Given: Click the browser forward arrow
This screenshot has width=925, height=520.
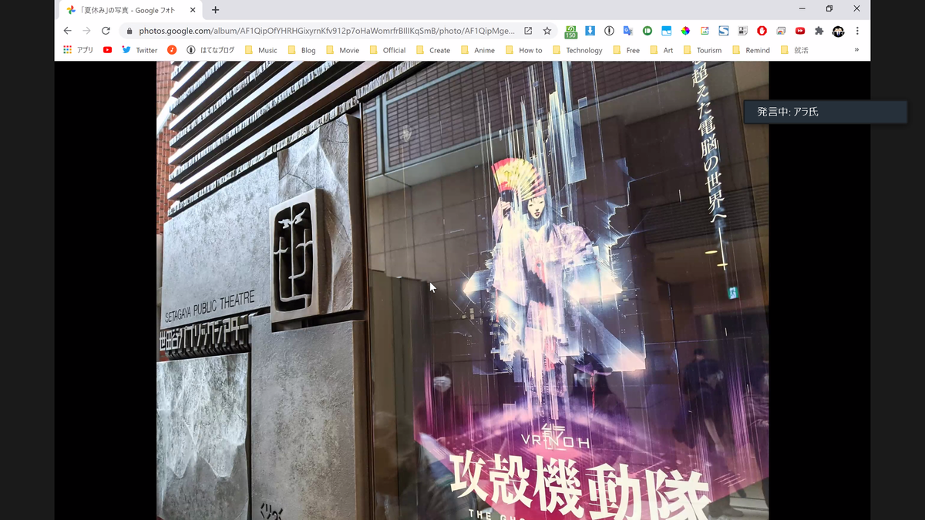Looking at the screenshot, I should (x=86, y=31).
